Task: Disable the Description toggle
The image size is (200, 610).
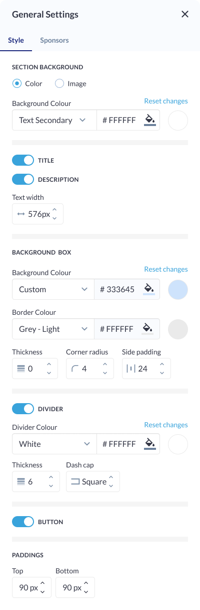Action: [23, 179]
